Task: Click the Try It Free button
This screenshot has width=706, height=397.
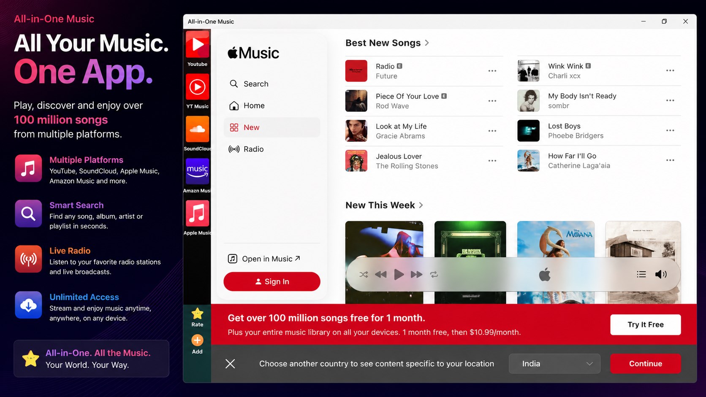Action: tap(646, 325)
